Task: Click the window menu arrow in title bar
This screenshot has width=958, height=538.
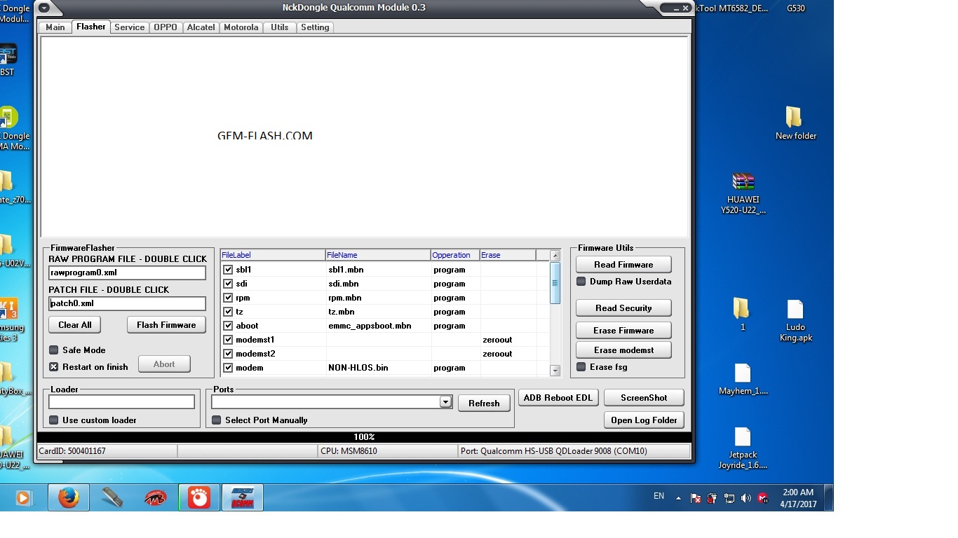Action: (45, 8)
